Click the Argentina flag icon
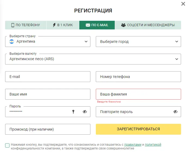The image size is (187, 160). click(x=12, y=42)
